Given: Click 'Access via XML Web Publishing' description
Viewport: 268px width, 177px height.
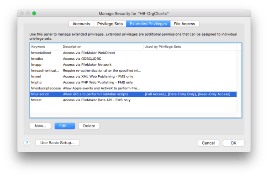Looking at the screenshot, I should click(98, 77).
